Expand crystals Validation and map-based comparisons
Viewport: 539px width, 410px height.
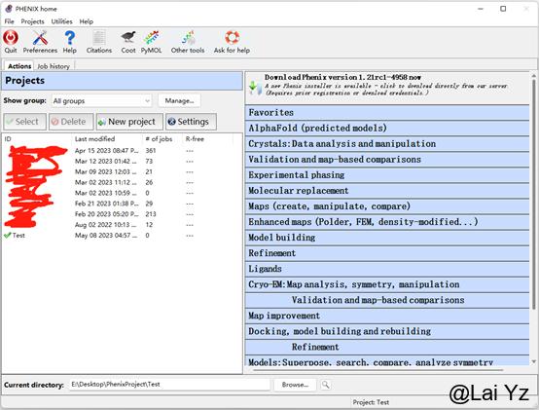click(x=387, y=160)
